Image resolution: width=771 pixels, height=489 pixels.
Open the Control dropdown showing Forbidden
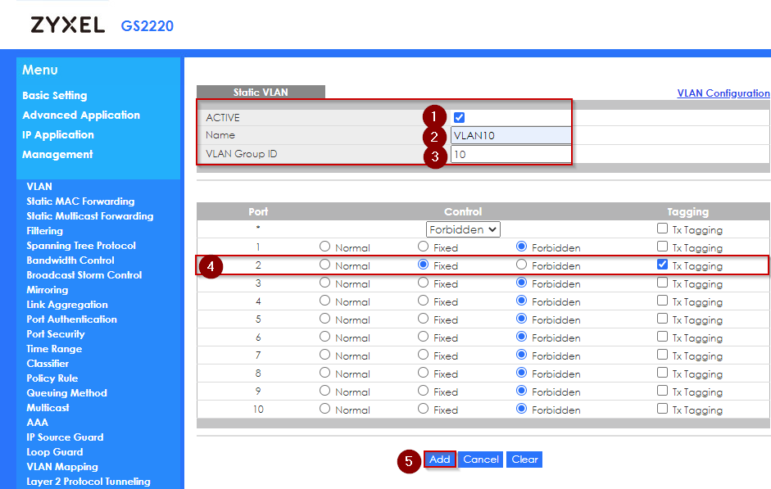coord(463,229)
